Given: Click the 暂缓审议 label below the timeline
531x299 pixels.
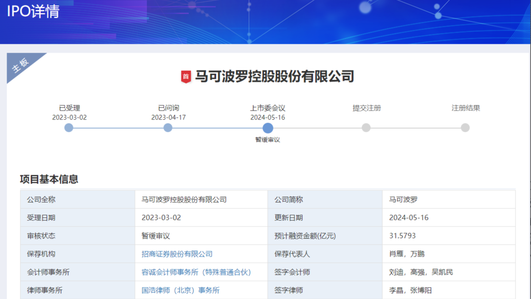Looking at the screenshot, I should point(268,140).
